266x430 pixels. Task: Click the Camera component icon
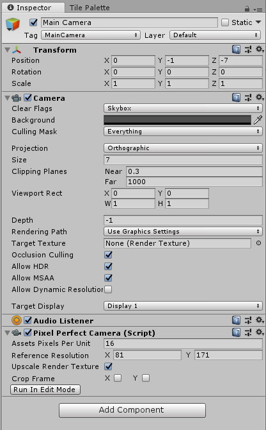[17, 98]
